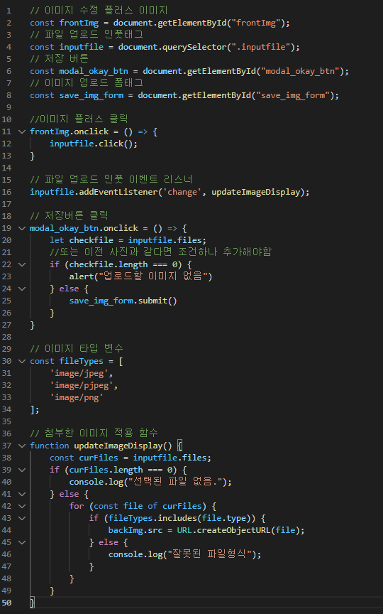383x614 pixels.
Task: Select line number 9 in the gutter
Action: coord(9,107)
